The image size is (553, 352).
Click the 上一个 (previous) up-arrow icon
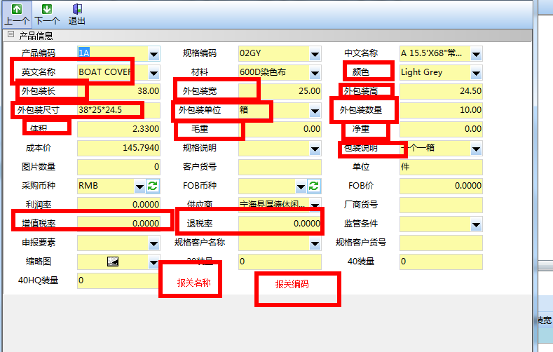[16, 9]
